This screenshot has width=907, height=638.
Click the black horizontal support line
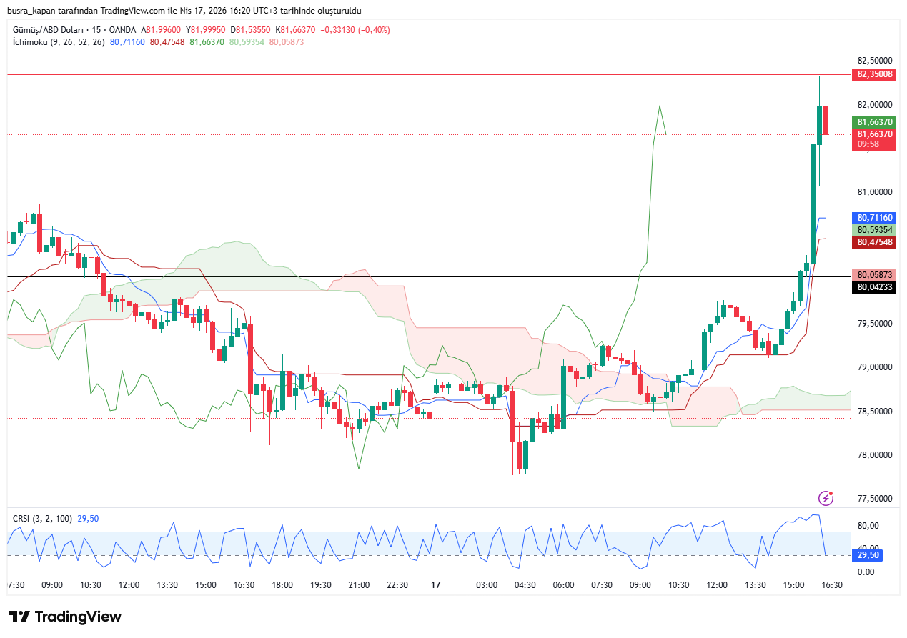coord(429,276)
